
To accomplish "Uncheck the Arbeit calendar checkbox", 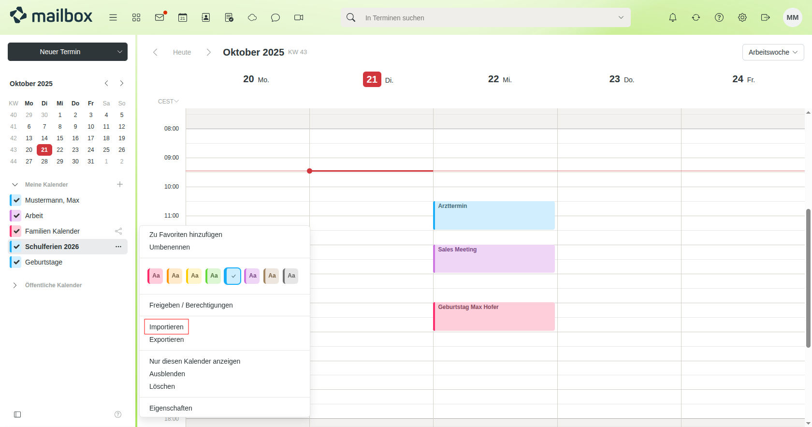I will pyautogui.click(x=16, y=216).
